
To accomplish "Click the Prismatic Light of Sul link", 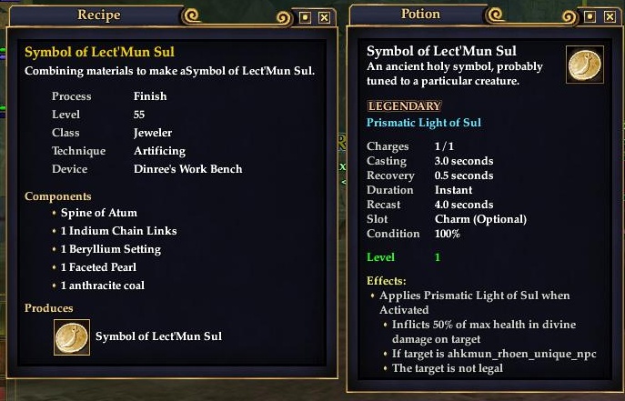I will tap(424, 123).
